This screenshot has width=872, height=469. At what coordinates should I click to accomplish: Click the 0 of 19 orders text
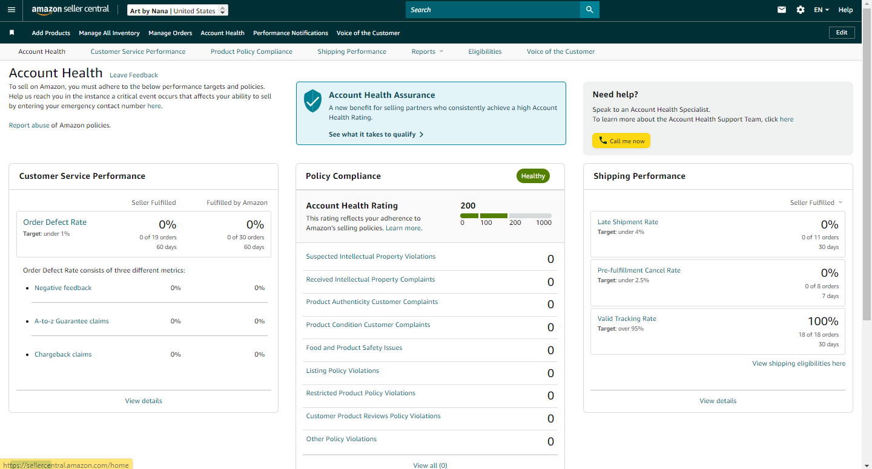click(158, 237)
